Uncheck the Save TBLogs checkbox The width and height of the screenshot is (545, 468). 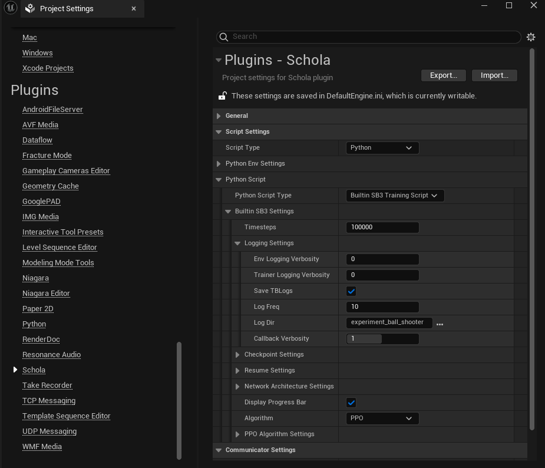[352, 291]
